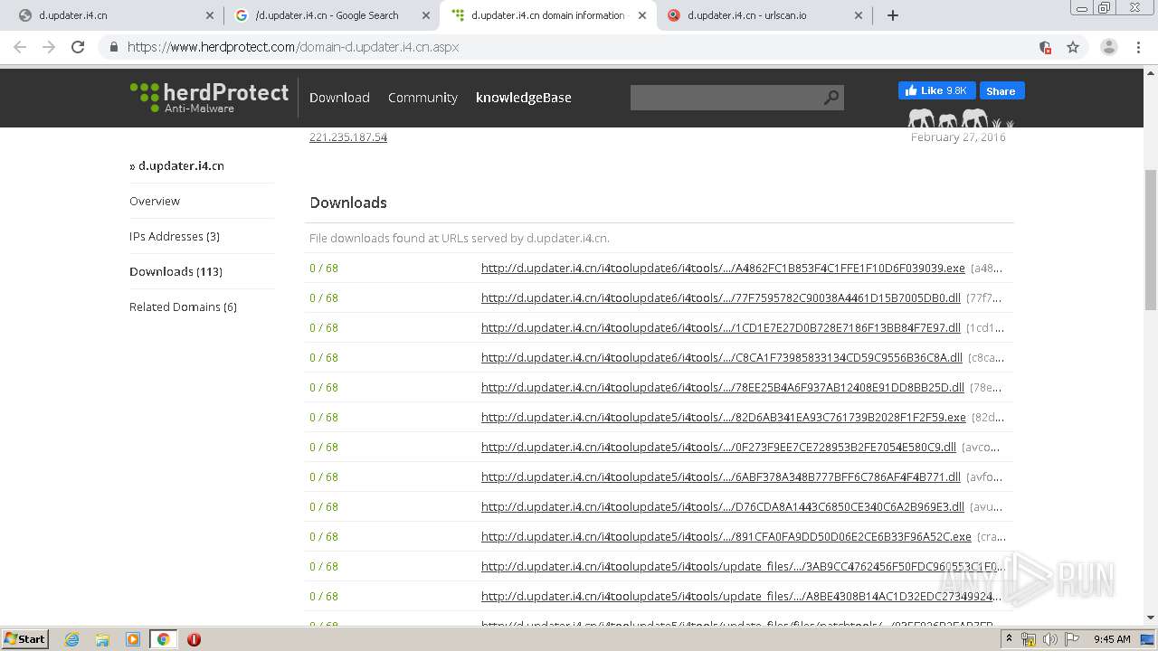Close the herdProtect domain information tab
The image size is (1158, 651).
tap(642, 15)
